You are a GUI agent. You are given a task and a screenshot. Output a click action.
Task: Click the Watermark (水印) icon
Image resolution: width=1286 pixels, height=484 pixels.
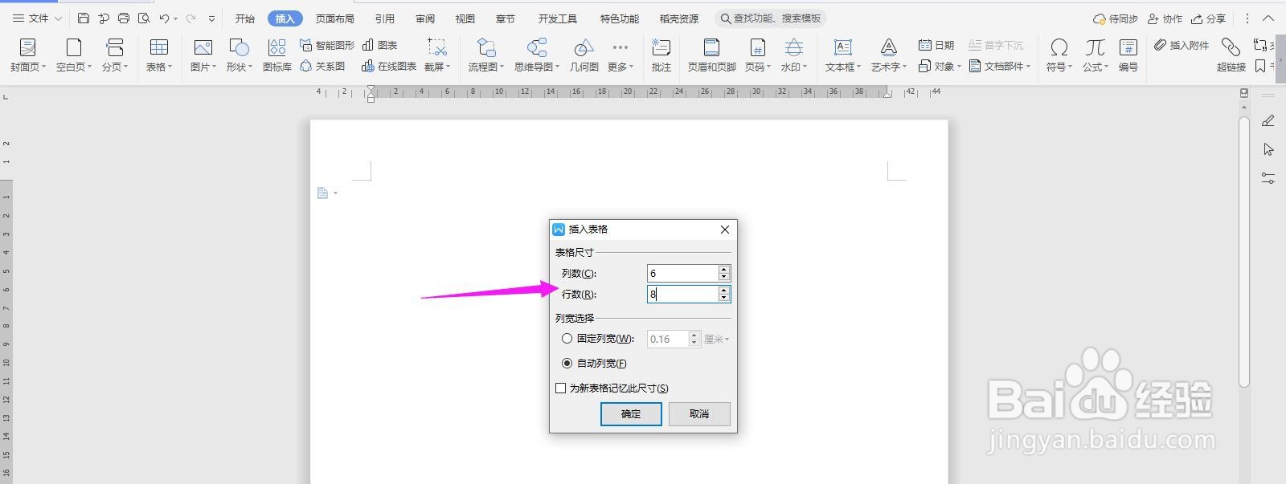pyautogui.click(x=793, y=48)
